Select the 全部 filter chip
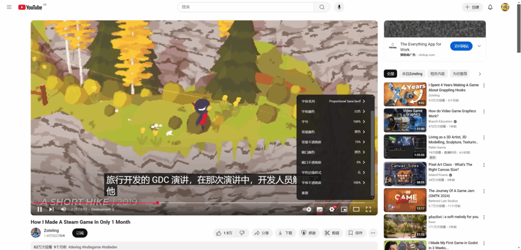 point(390,74)
